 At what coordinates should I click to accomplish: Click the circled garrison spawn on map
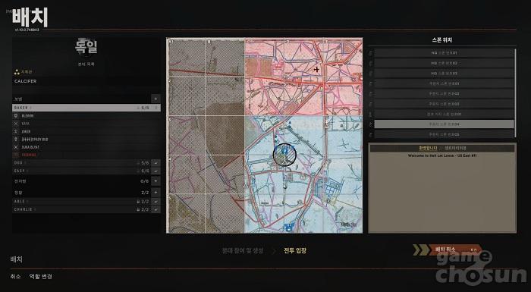[x=284, y=155]
